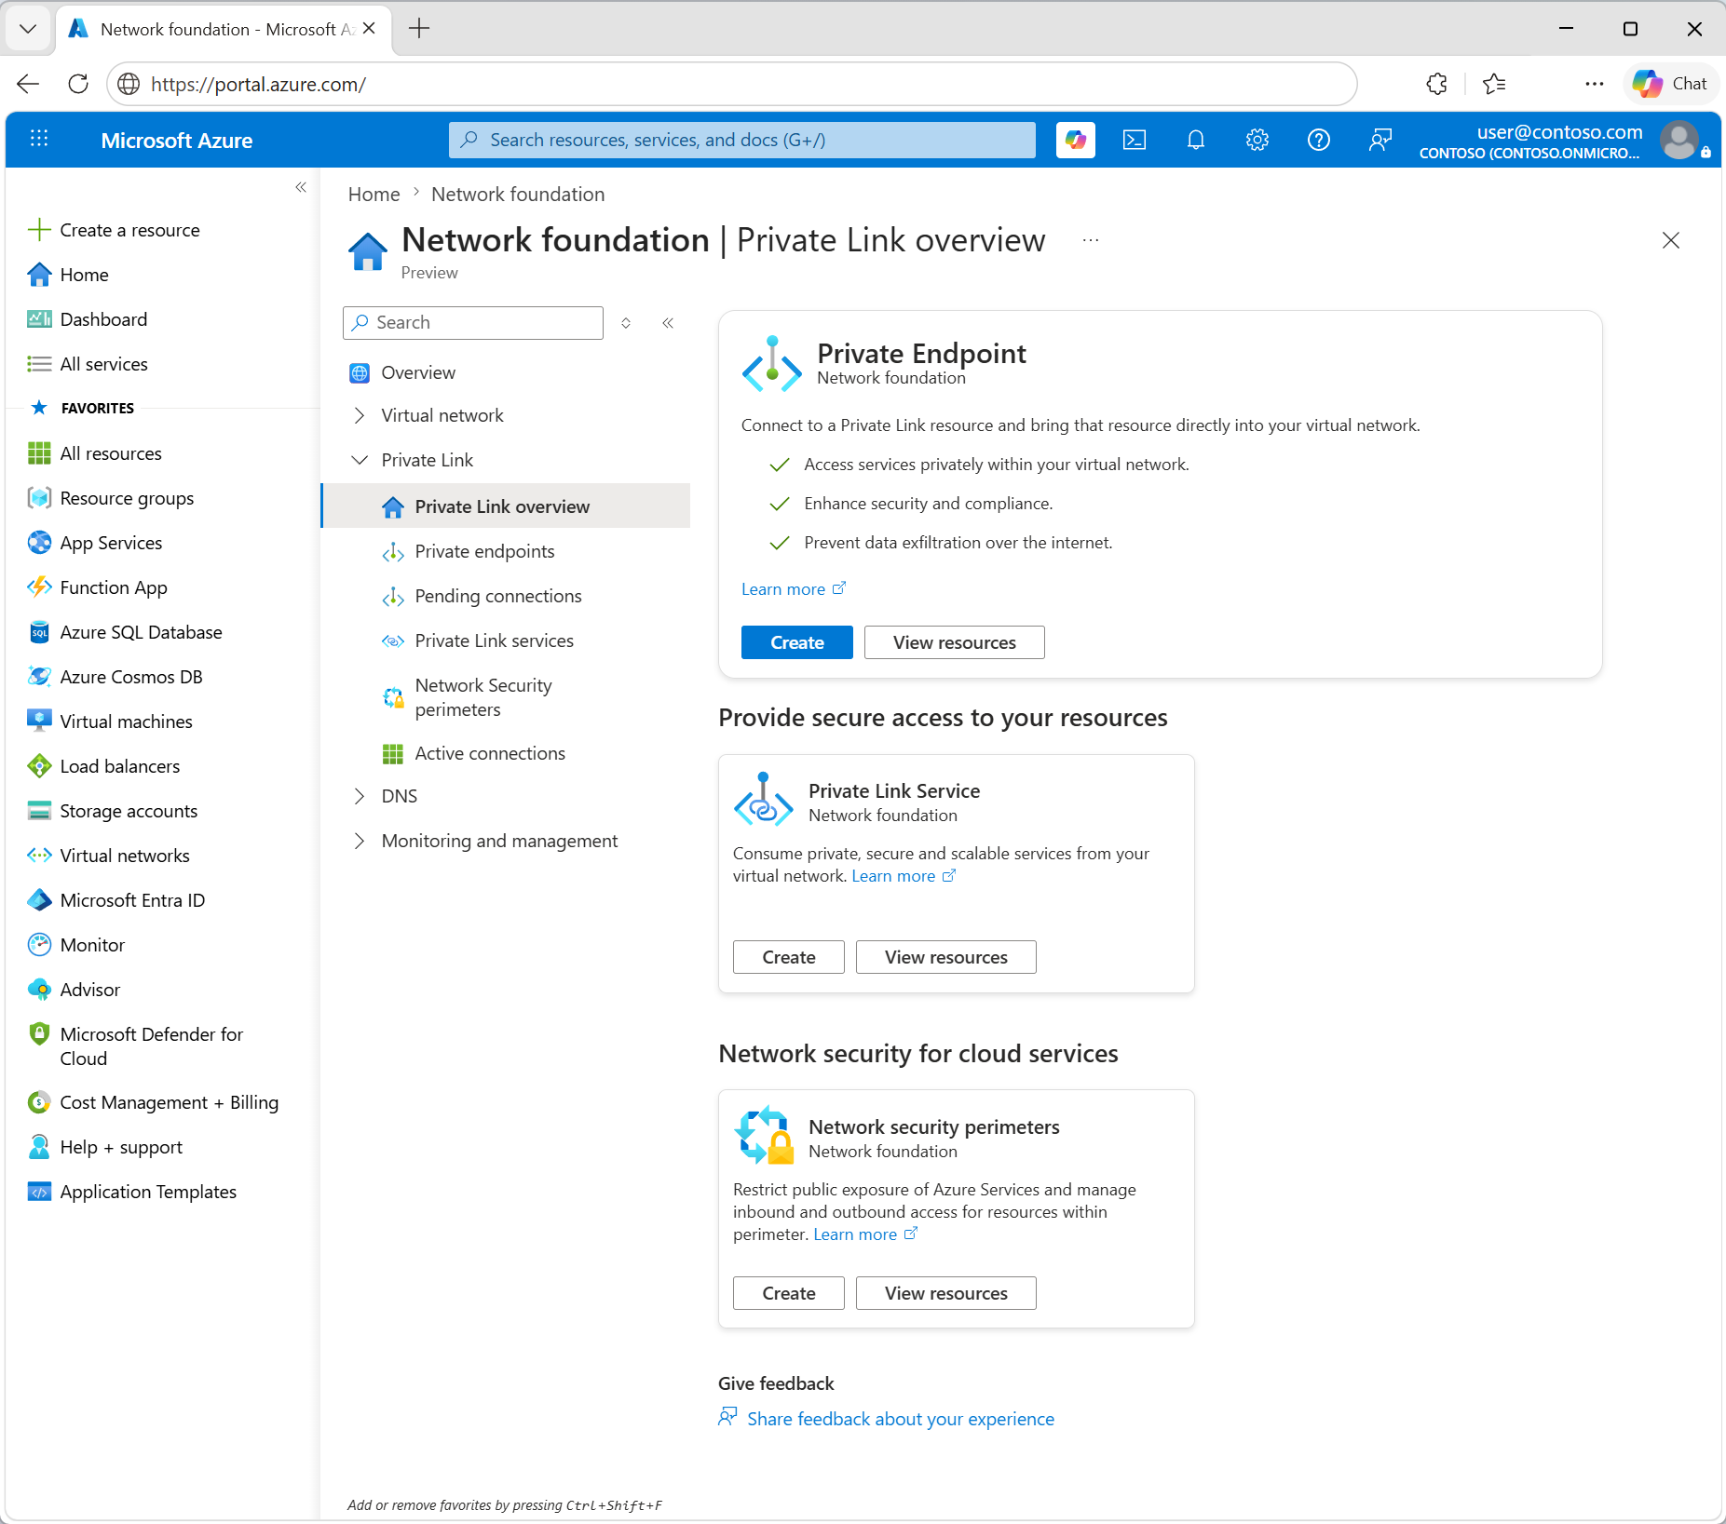Focus the Azure global search bar
Image resolution: width=1726 pixels, height=1524 pixels.
point(742,140)
